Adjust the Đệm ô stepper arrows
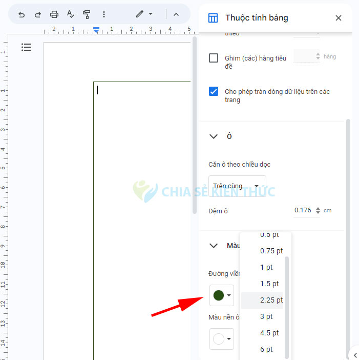 pos(318,210)
